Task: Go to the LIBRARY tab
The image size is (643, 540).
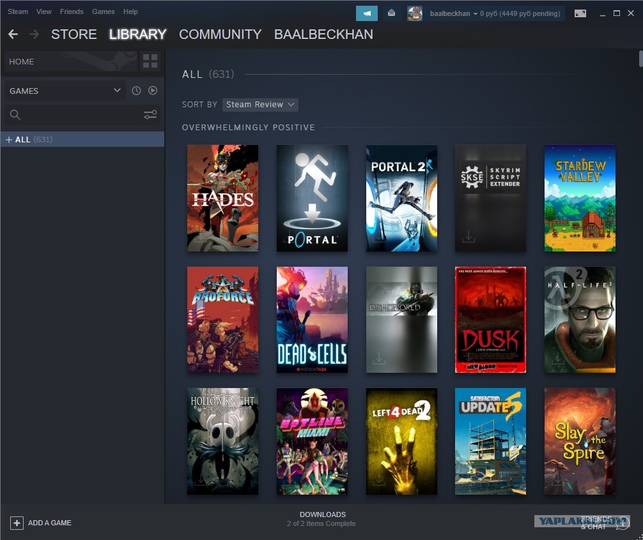Action: (x=137, y=34)
